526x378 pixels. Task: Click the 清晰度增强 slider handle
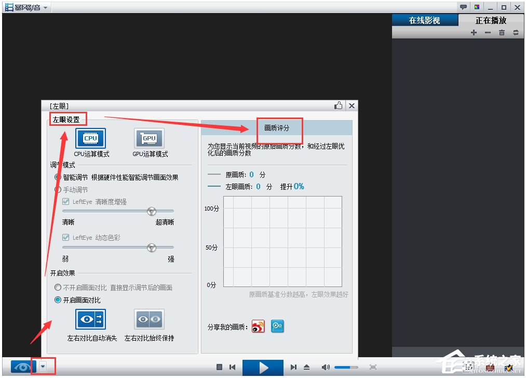click(152, 211)
